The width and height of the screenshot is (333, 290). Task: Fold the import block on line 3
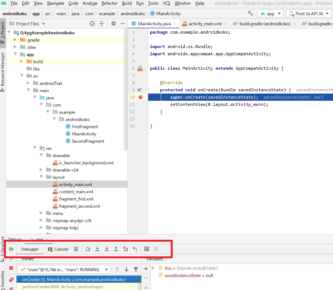(x=148, y=47)
